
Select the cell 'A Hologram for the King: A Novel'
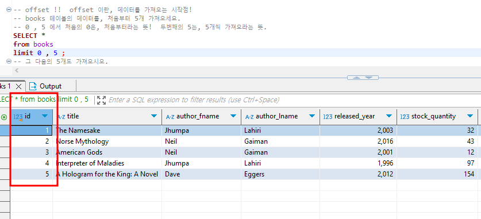coord(107,174)
